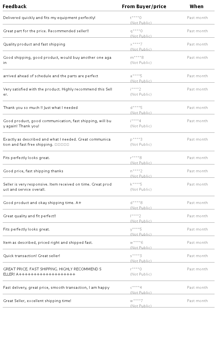Screen dimensions: 217x363
Task: Click 'Quick transaction! Great seller!' feedback
Action: pos(32,256)
